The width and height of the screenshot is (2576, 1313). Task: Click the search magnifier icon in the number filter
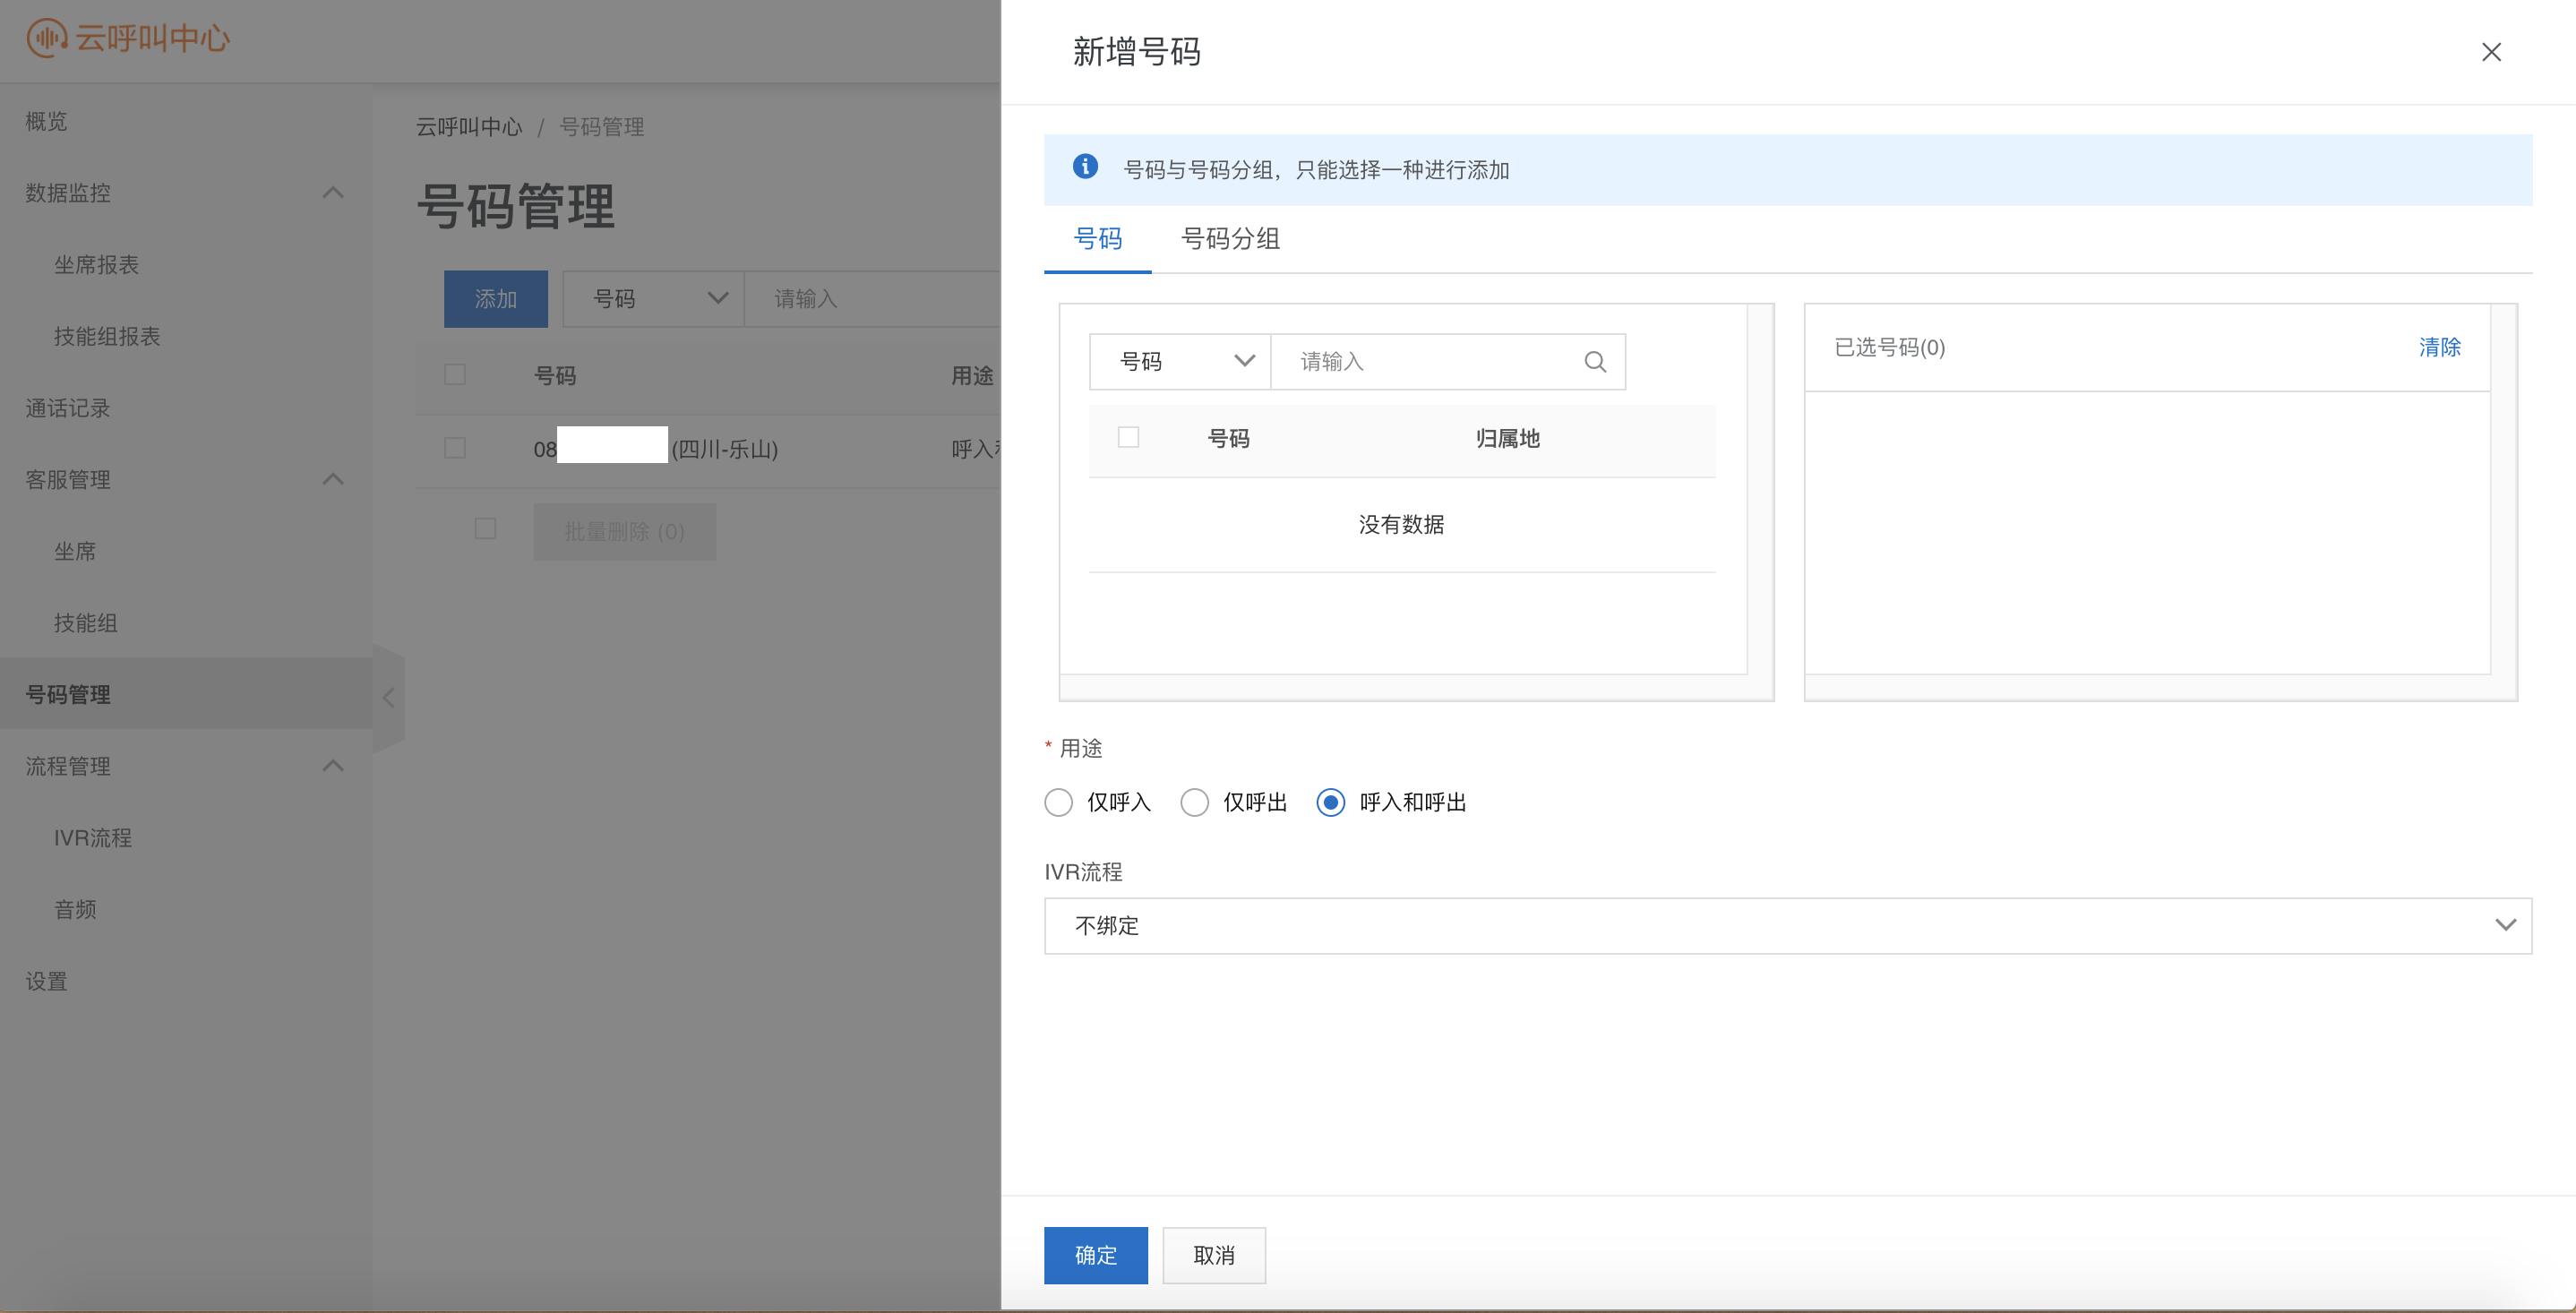[x=1595, y=362]
